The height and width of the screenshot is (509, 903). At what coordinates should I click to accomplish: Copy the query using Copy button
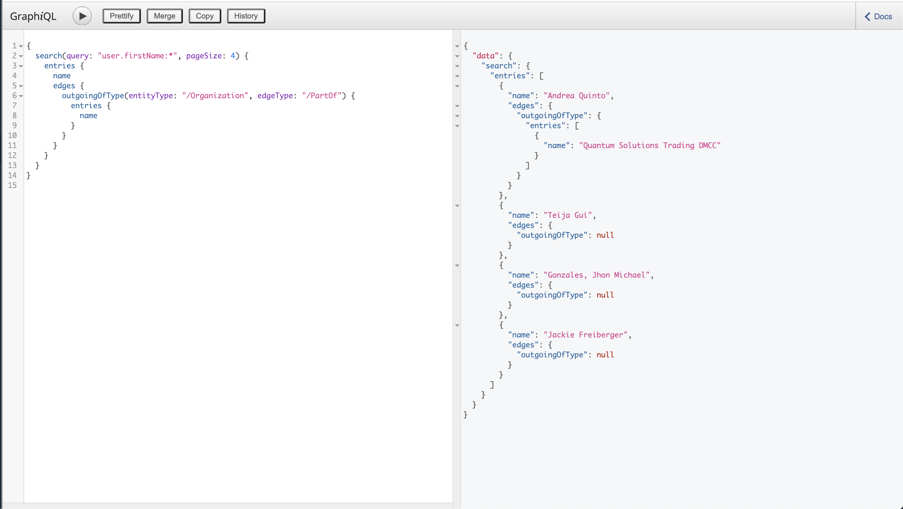[205, 16]
